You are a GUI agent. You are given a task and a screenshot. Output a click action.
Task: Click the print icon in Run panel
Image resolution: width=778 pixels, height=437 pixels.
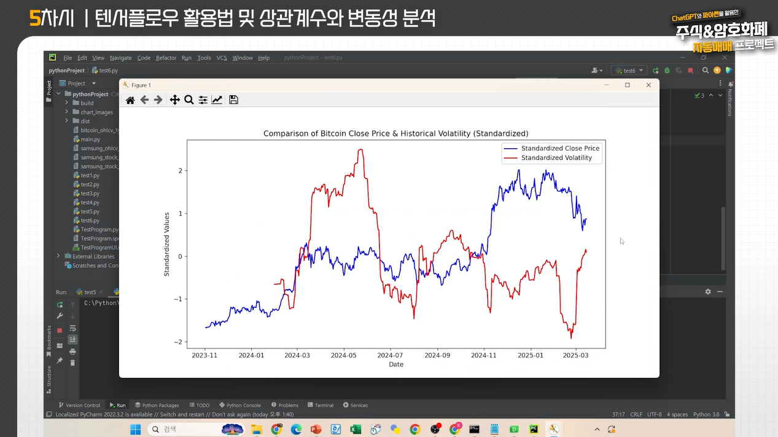[x=72, y=352]
